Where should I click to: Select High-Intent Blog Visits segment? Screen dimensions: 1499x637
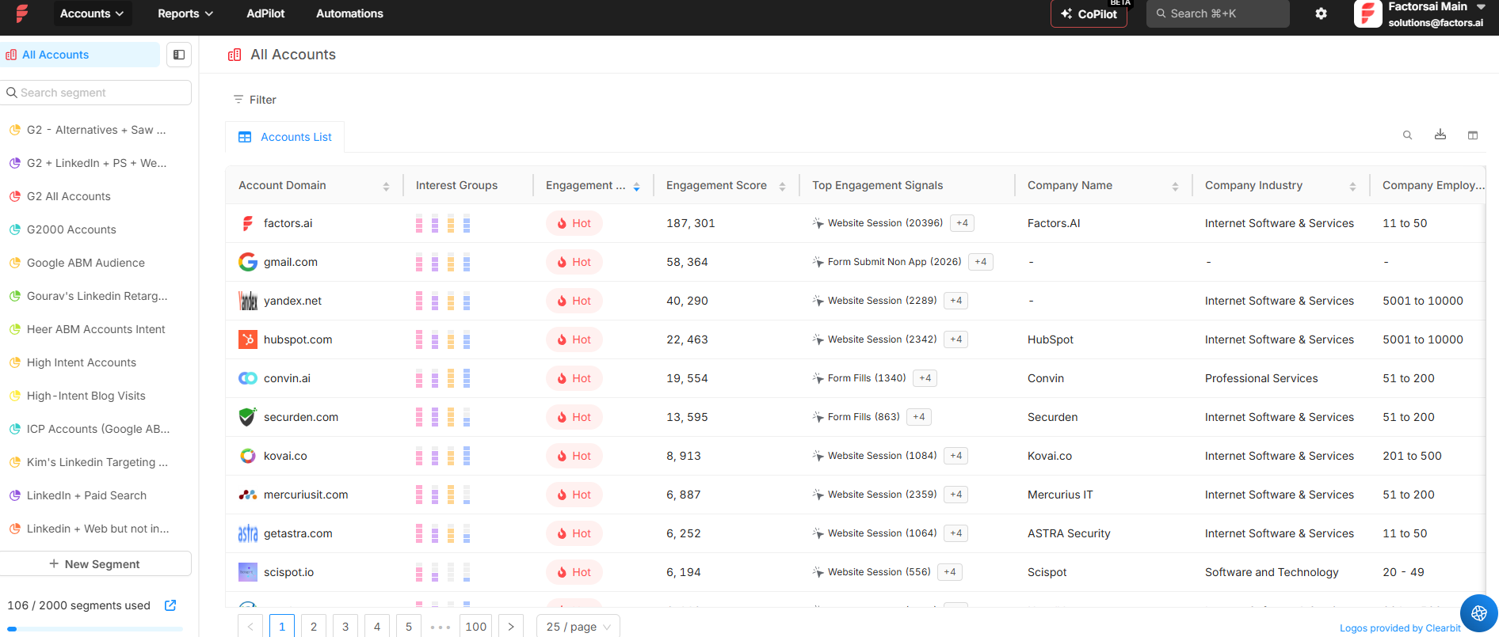click(x=86, y=396)
